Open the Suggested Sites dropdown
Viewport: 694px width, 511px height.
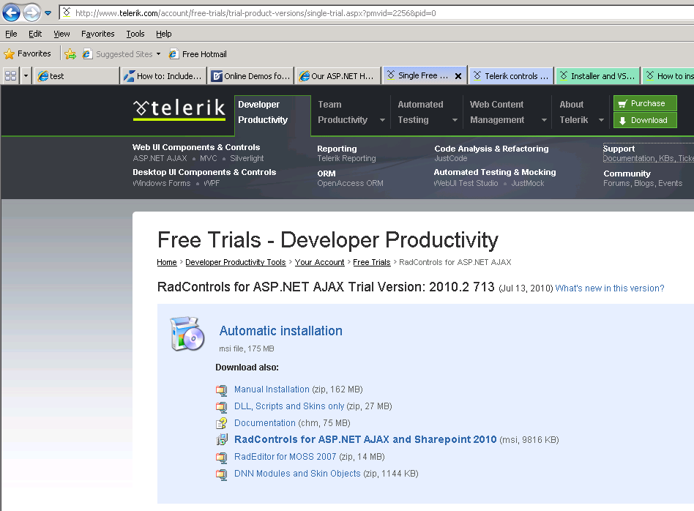(122, 54)
